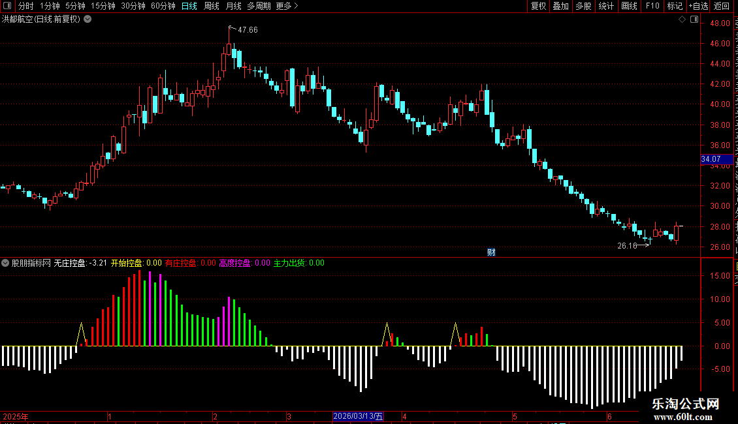Image resolution: width=738 pixels, height=424 pixels.
Task: Click the 财 financial marker on chart
Action: point(491,252)
